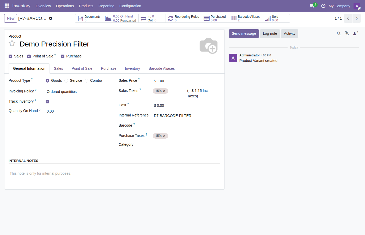
Task: Select the Combo product type
Action: click(87, 81)
